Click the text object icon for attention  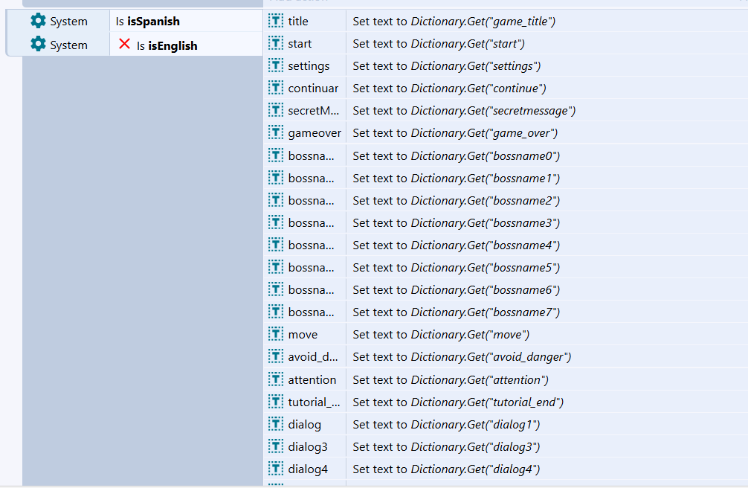click(x=276, y=379)
